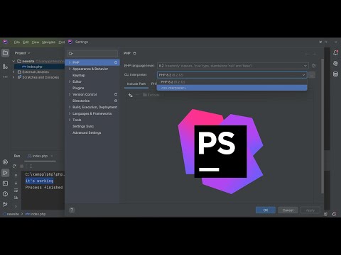This screenshot has height=255, width=341.
Task: Expand the PHP settings category
Action: pos(70,62)
